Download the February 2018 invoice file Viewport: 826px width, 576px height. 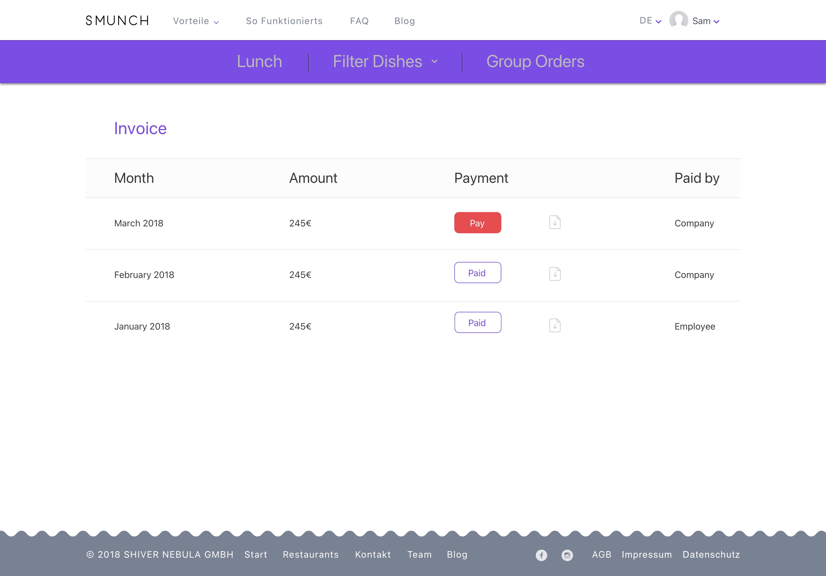pyautogui.click(x=555, y=274)
